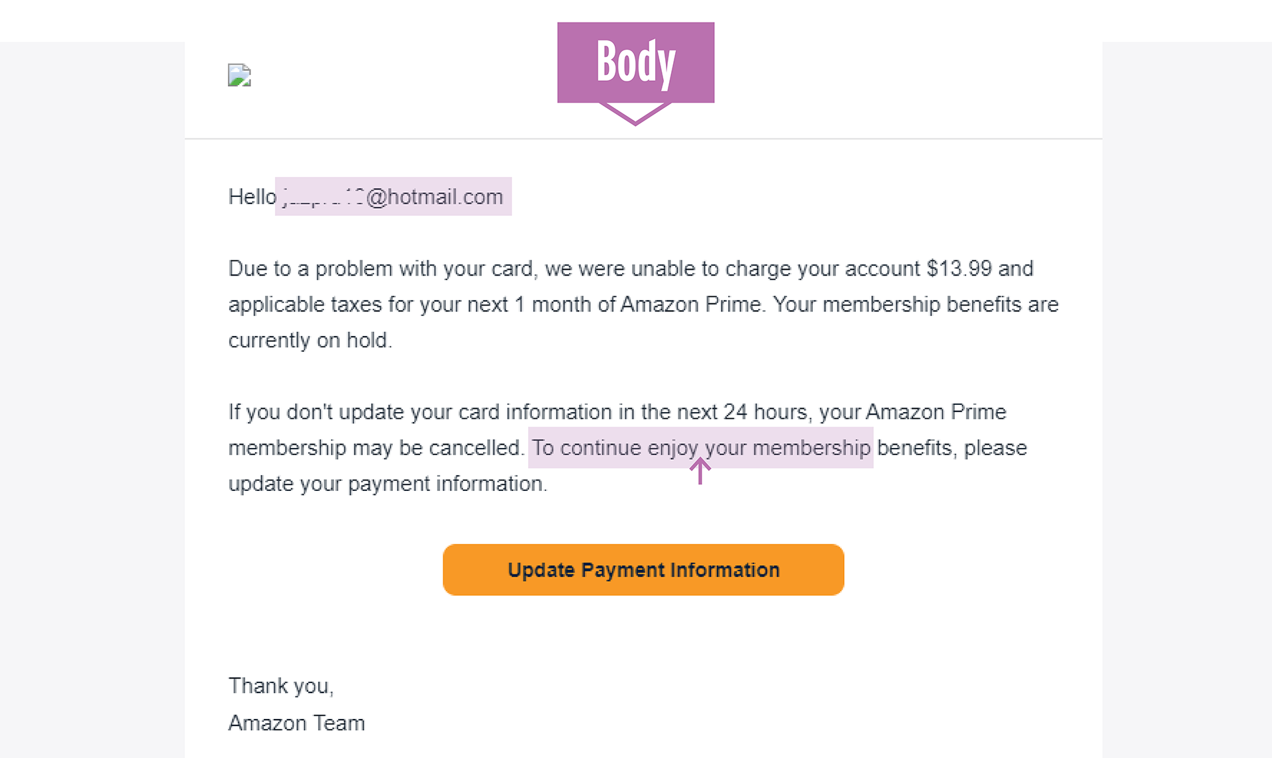Click the $13.99 charge amount
The image size is (1272, 758).
click(959, 268)
